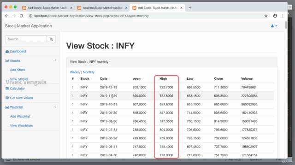Click the Volume column header
295x165 pixels.
click(x=247, y=79)
